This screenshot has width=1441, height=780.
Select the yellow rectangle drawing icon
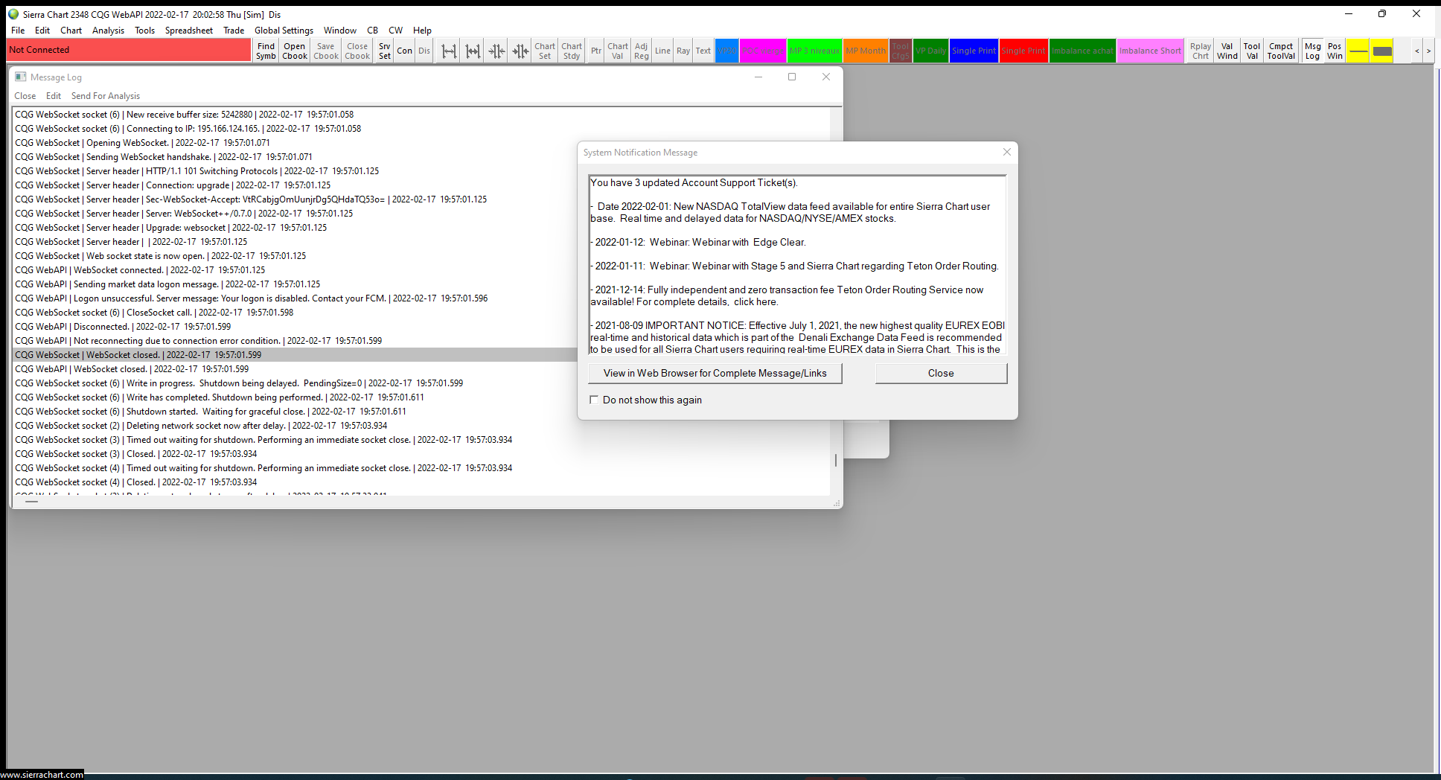pos(1382,51)
